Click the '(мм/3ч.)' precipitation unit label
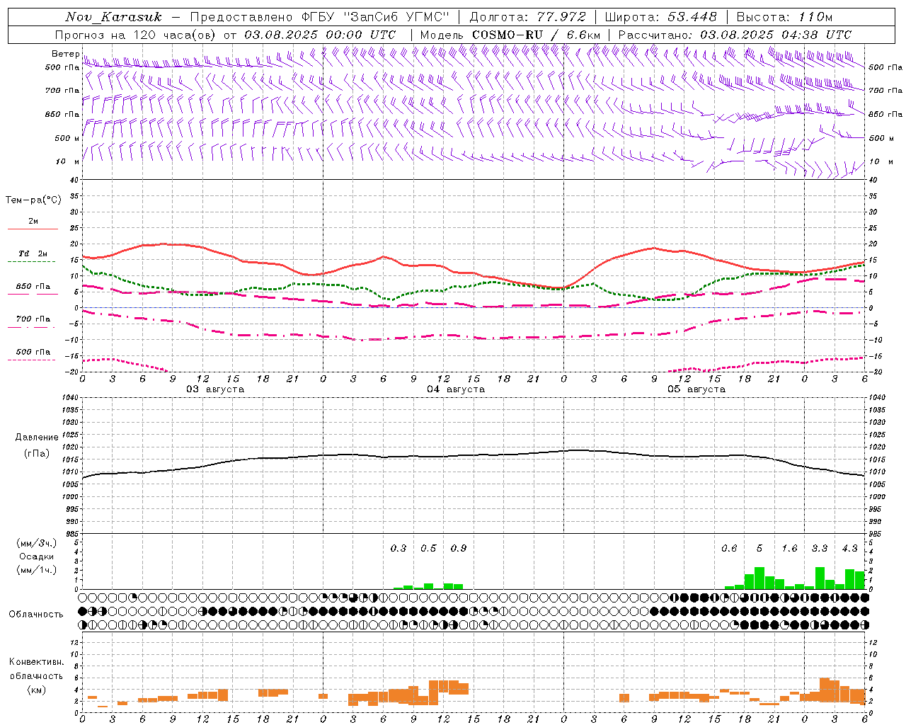The width and height of the screenshot is (906, 725). (x=36, y=544)
